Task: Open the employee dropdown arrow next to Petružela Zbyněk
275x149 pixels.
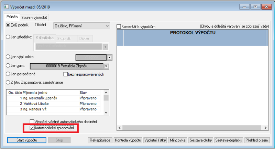Action: pos(106,66)
